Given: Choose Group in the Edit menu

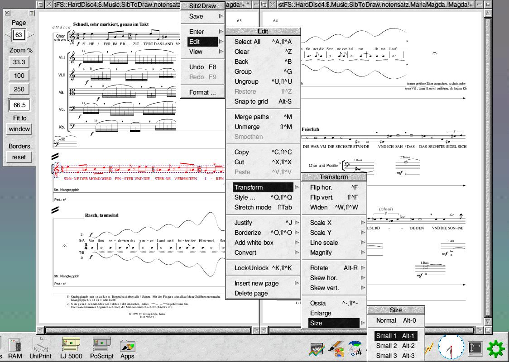Looking at the screenshot, I should pos(263,71).
